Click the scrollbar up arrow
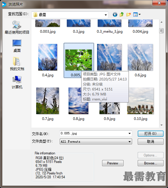This screenshot has height=188, width=168. (162, 22)
